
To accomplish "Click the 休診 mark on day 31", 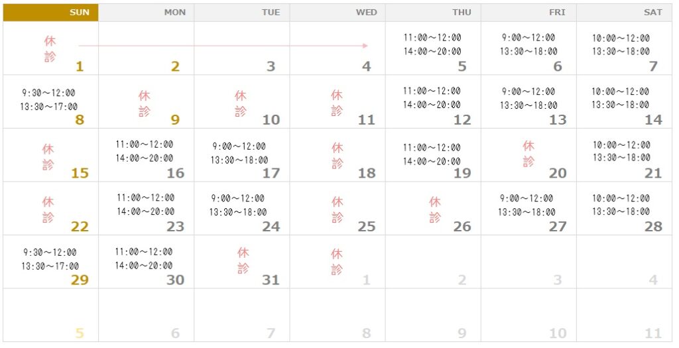I will tap(243, 261).
